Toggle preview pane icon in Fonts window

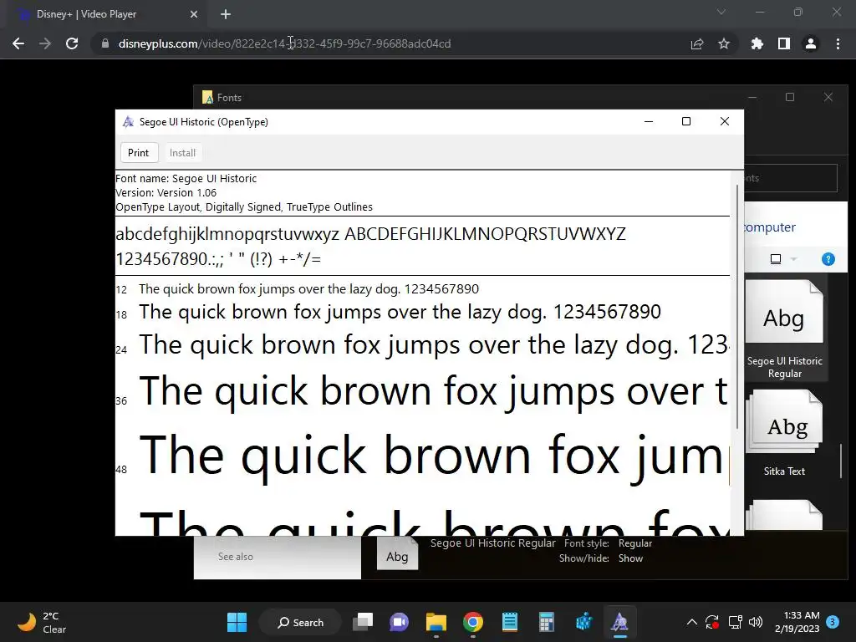click(776, 259)
